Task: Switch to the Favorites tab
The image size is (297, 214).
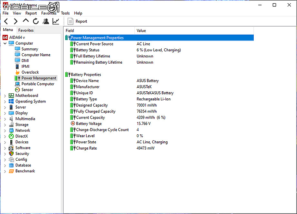Action: tap(26, 30)
